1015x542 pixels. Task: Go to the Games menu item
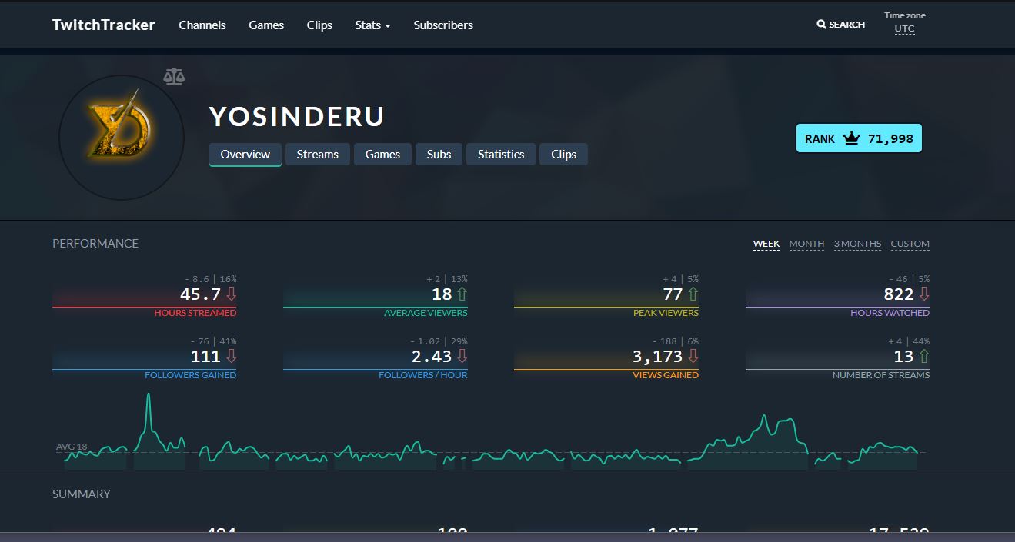click(x=266, y=25)
